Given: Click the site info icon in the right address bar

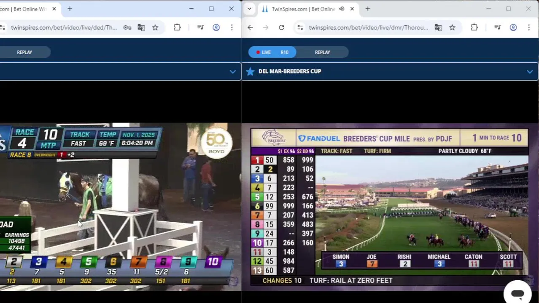Looking at the screenshot, I should [300, 28].
